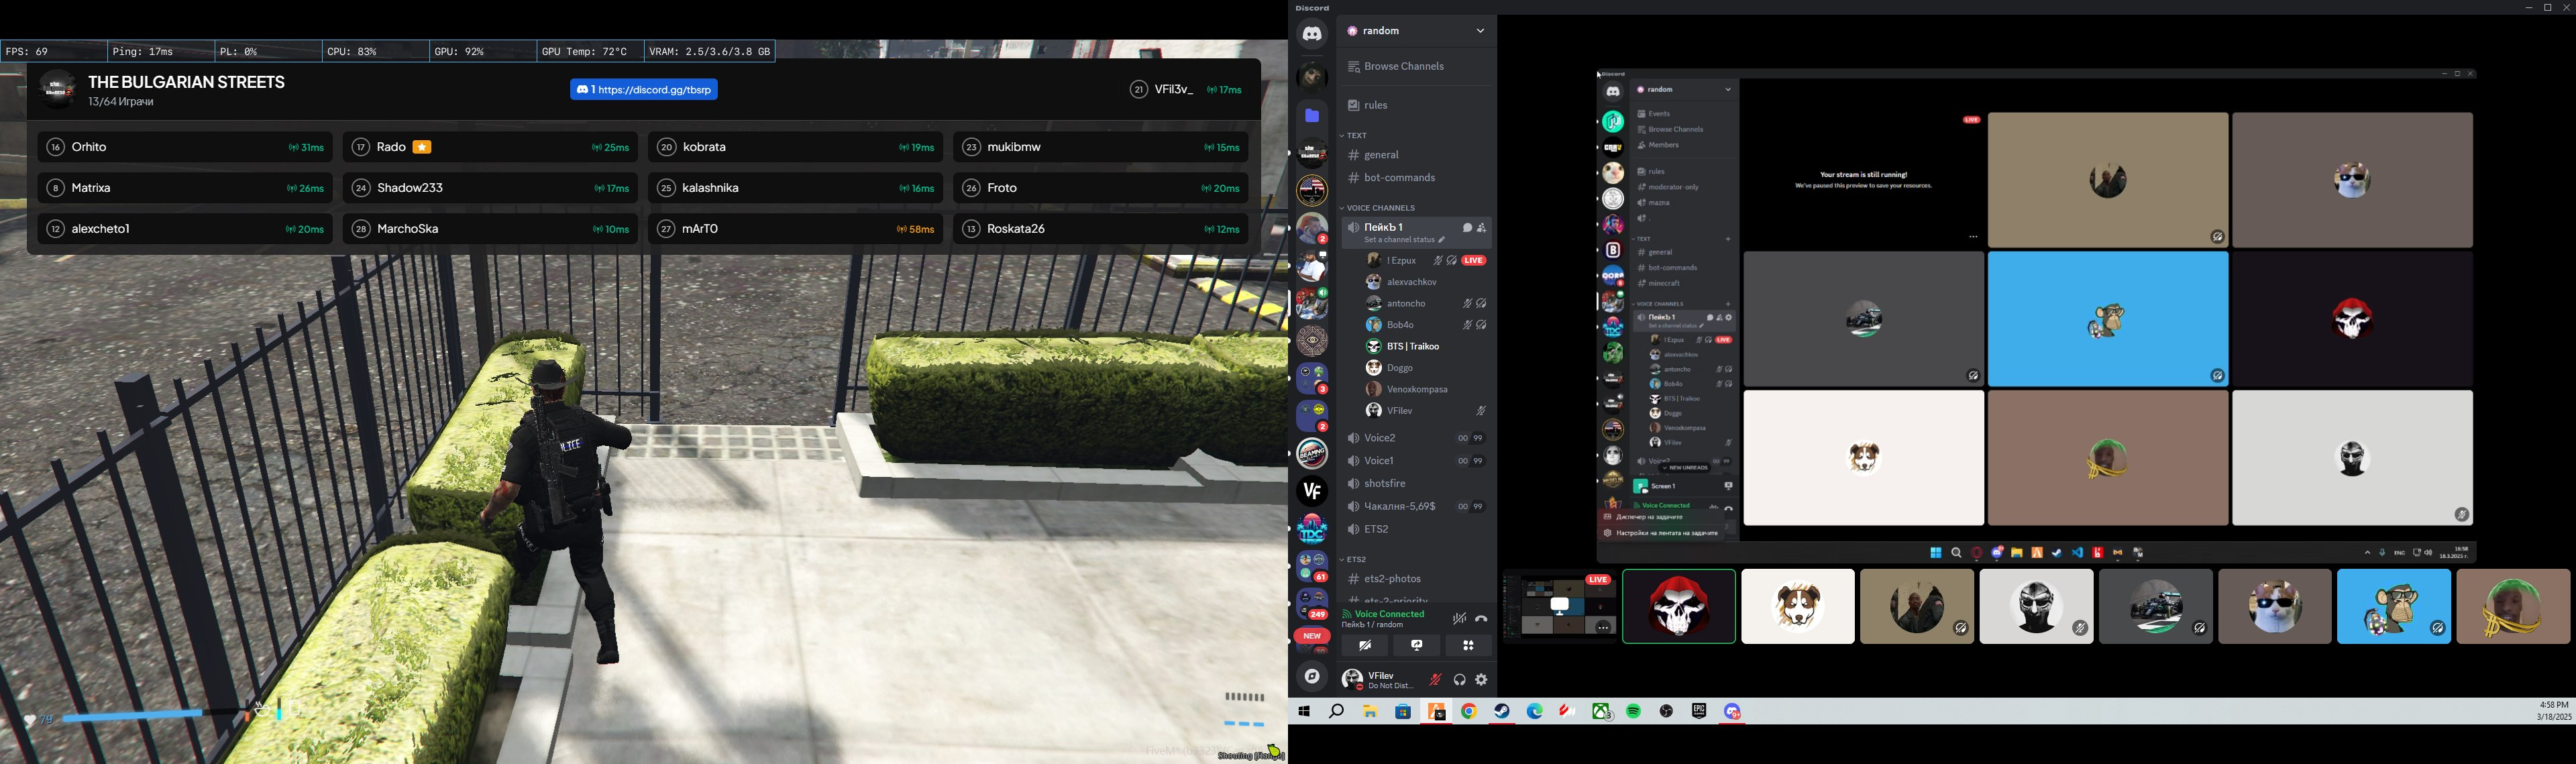Viewport: 2576px width, 764px height.
Task: Open the bot-commands text channel
Action: pyautogui.click(x=1399, y=178)
